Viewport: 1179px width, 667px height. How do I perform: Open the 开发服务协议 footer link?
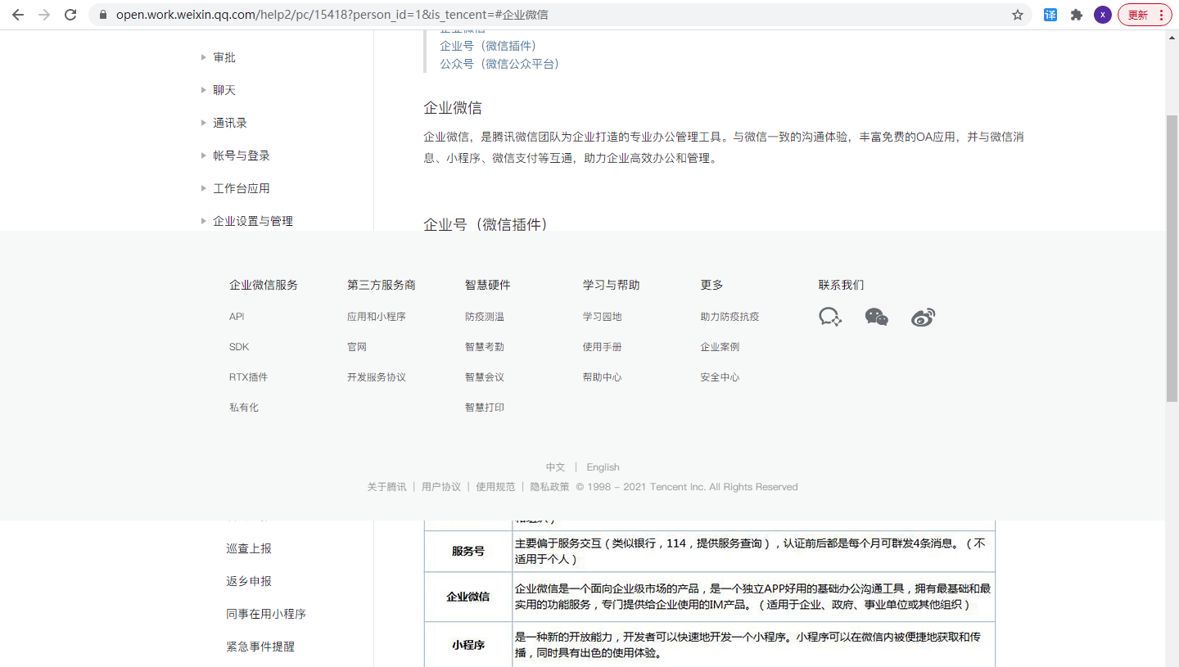(377, 377)
